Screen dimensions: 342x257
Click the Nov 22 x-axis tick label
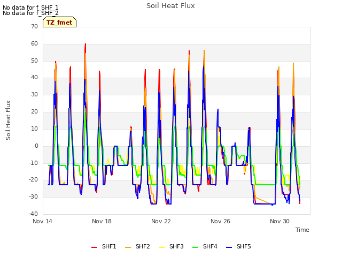pos(161,221)
